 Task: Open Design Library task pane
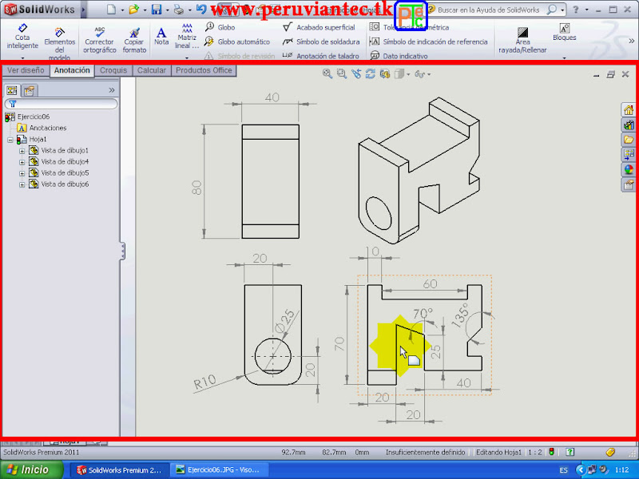point(629,125)
